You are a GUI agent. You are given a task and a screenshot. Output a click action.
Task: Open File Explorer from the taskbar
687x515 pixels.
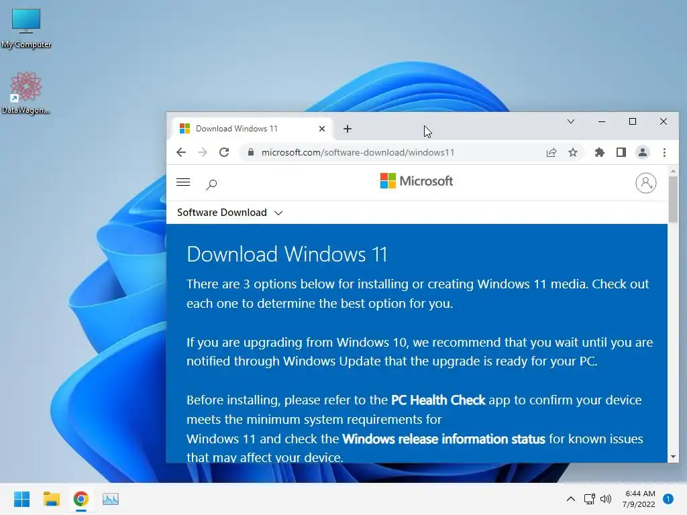(51, 499)
